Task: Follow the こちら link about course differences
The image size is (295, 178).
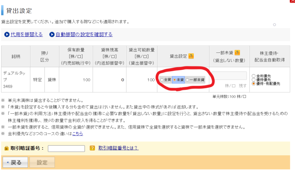Action: click(x=77, y=134)
